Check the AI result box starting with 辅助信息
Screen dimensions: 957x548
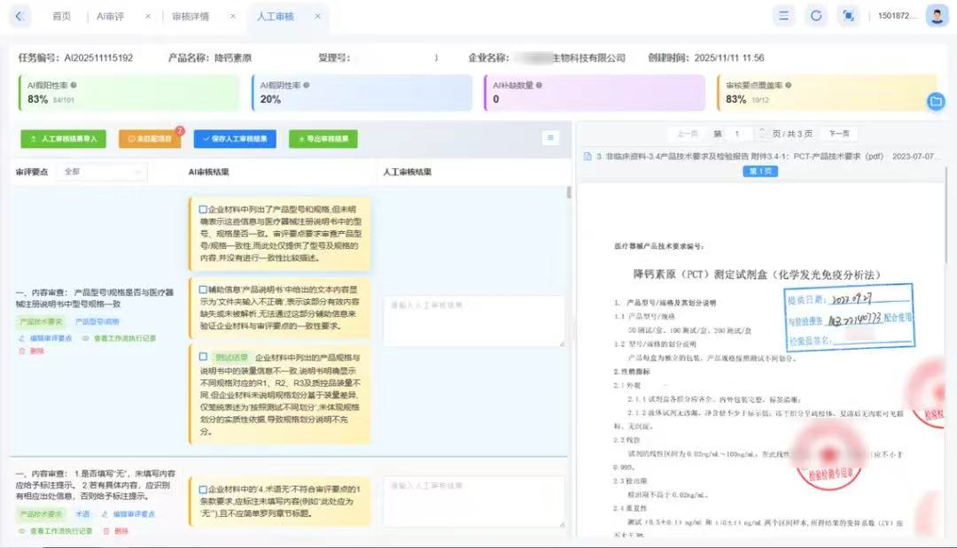pyautogui.click(x=203, y=289)
